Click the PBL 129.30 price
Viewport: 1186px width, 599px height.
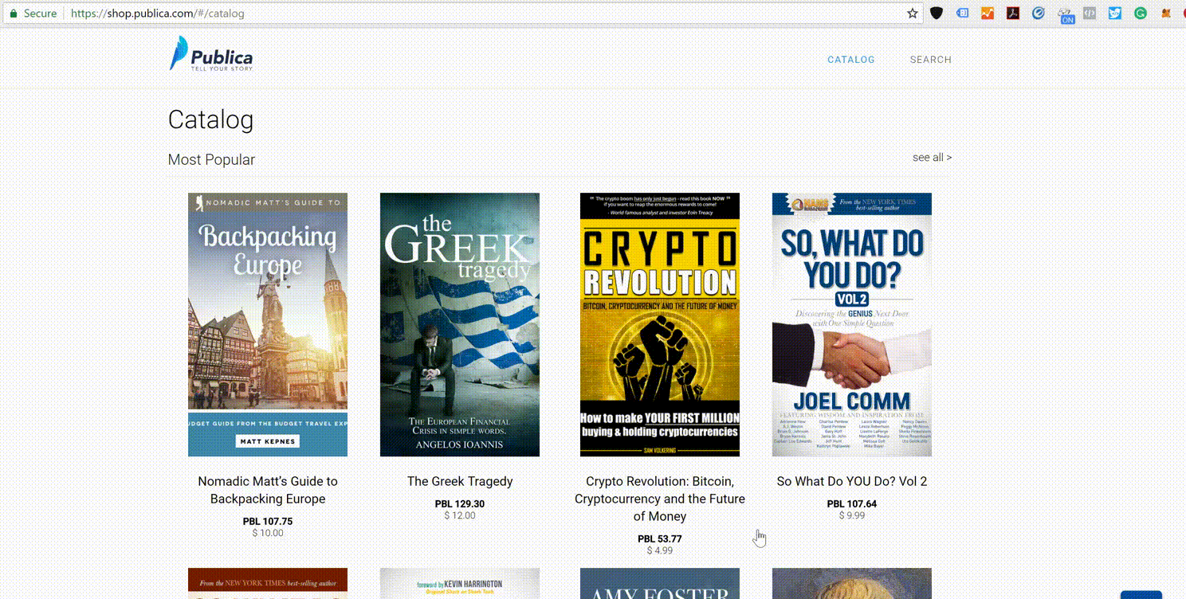460,504
